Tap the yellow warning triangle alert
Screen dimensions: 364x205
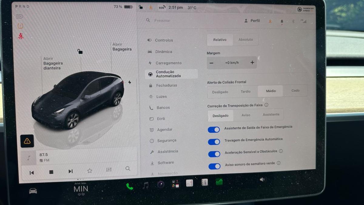27,141
